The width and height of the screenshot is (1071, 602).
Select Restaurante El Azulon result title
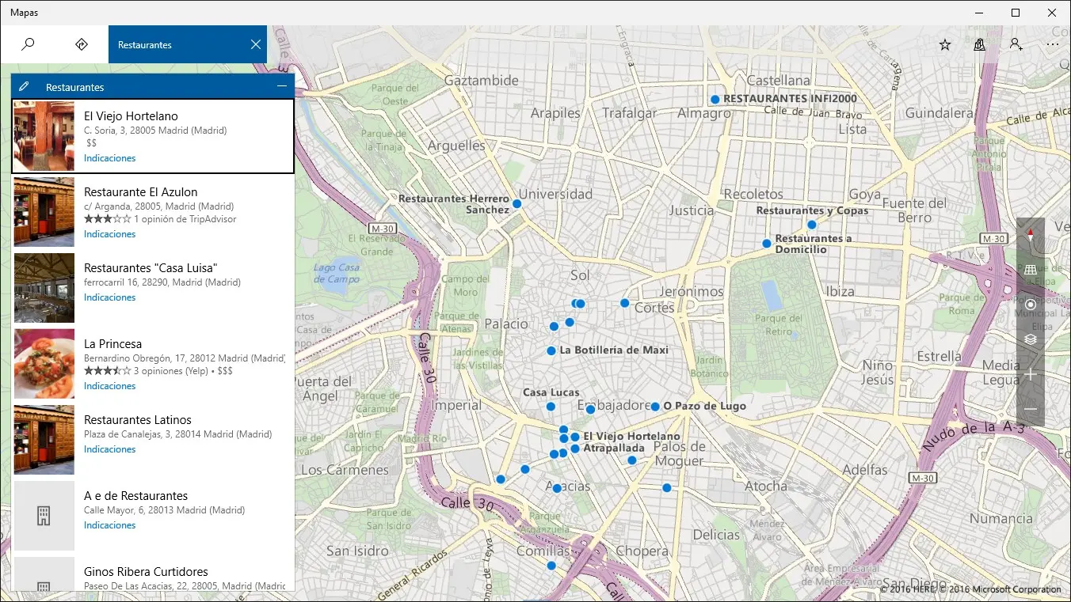click(141, 192)
